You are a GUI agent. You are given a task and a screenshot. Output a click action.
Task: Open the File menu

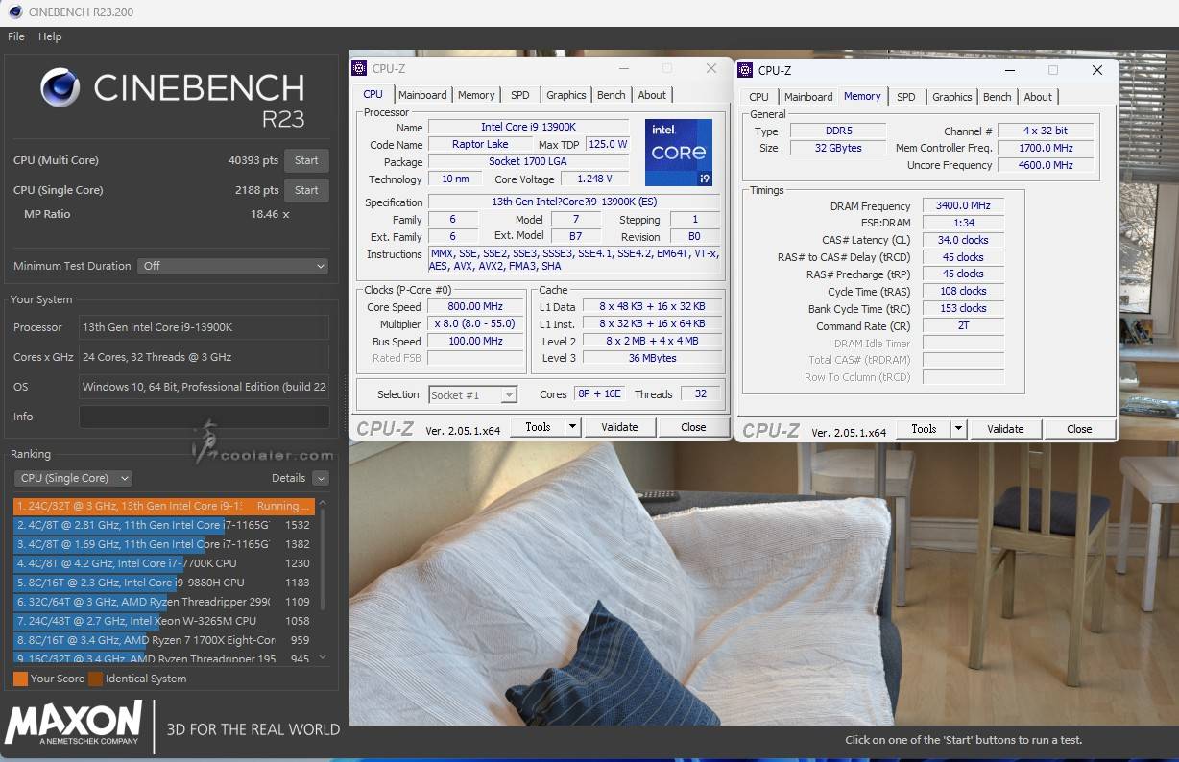coord(16,36)
